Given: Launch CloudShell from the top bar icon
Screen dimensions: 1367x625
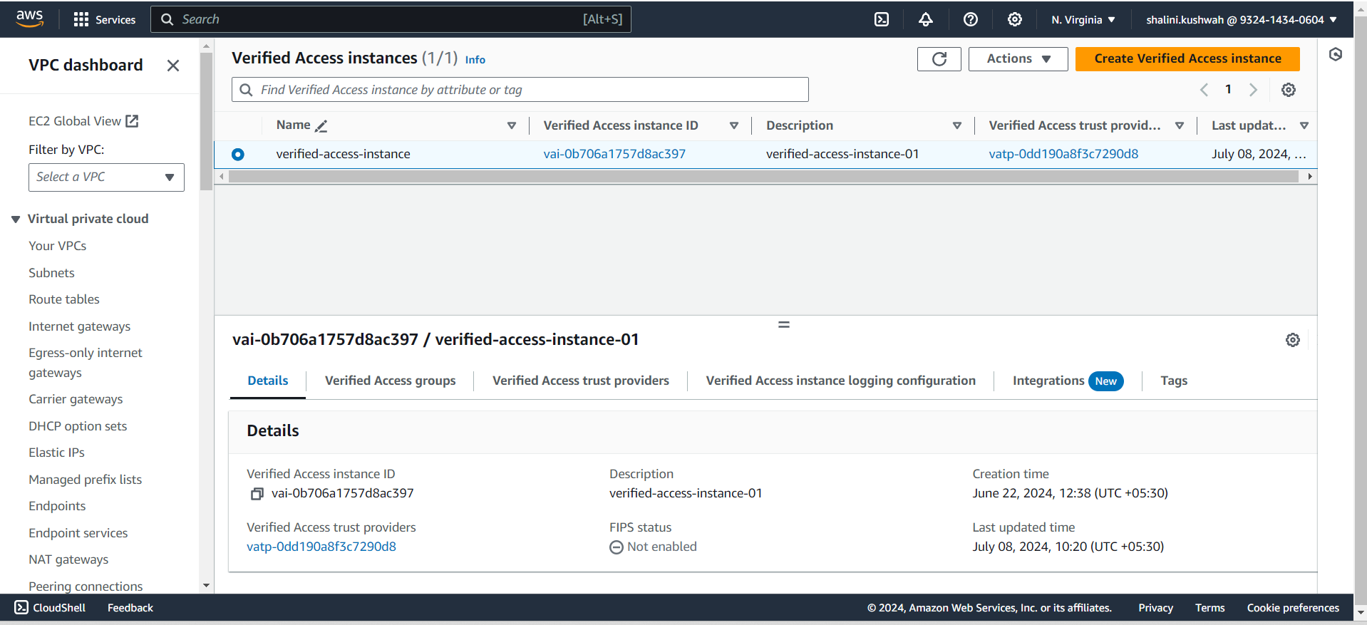Looking at the screenshot, I should (x=882, y=19).
